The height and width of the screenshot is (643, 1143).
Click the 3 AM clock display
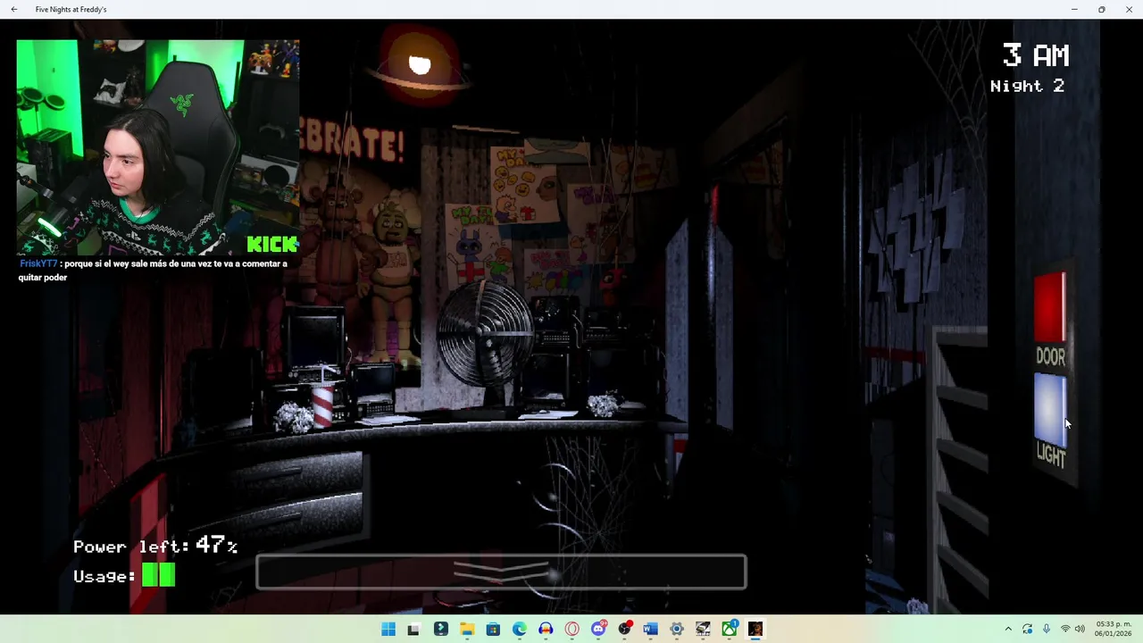click(1035, 55)
